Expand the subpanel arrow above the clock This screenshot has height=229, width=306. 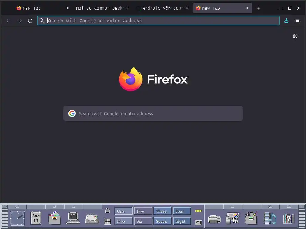point(17,207)
